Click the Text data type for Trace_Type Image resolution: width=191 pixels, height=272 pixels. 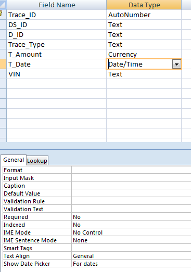point(144,44)
